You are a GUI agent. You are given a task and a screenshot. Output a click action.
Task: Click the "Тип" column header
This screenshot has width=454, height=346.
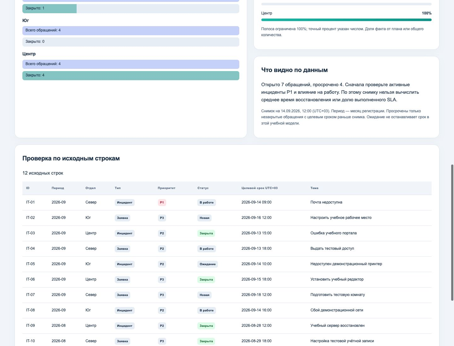click(118, 188)
